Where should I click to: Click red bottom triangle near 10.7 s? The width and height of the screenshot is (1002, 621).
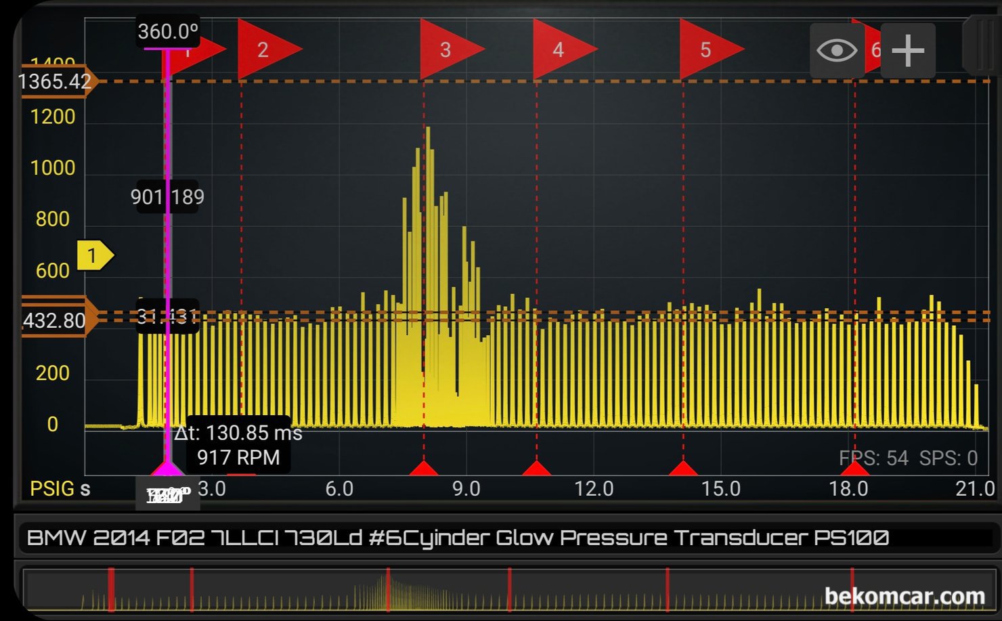pyautogui.click(x=536, y=468)
